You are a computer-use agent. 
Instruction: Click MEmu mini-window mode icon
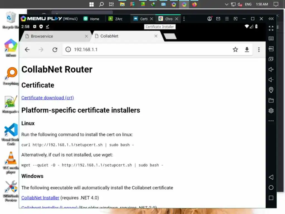(235, 19)
